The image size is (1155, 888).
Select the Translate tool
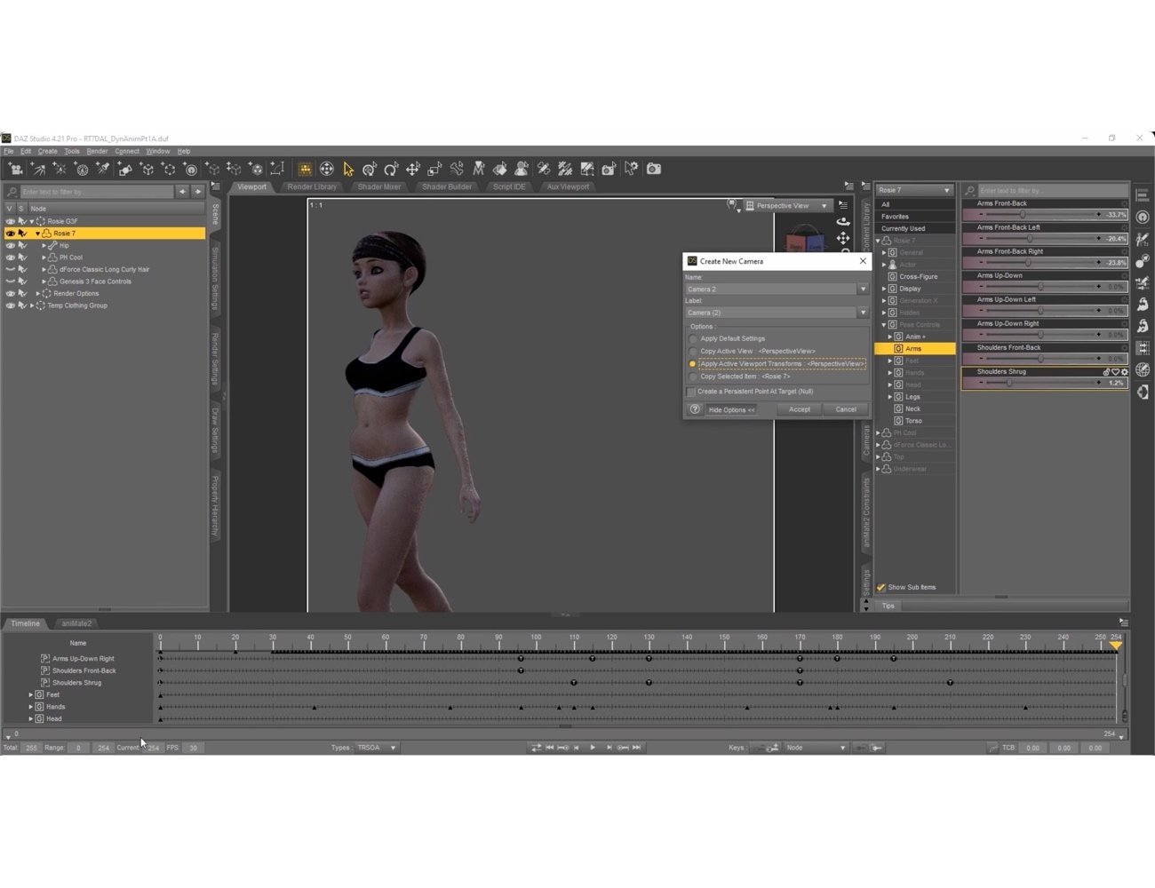(x=412, y=169)
